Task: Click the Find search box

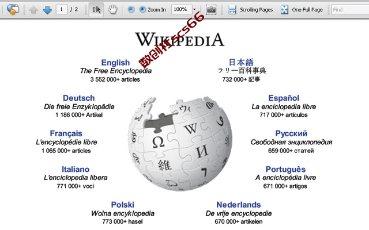Action: coord(350,10)
